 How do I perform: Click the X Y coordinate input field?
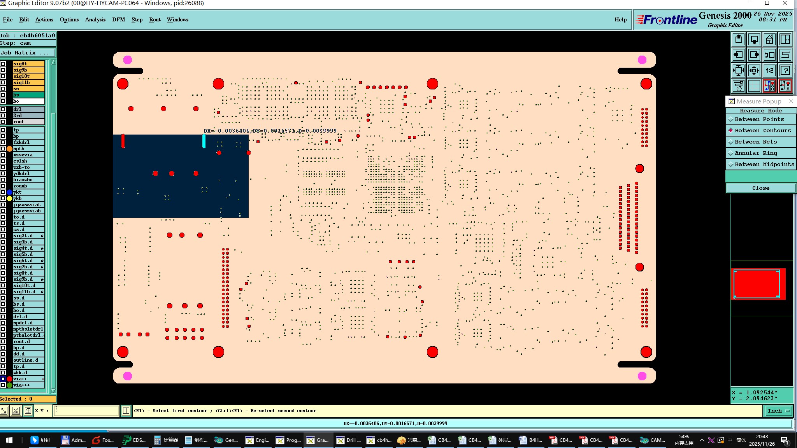pyautogui.click(x=86, y=411)
